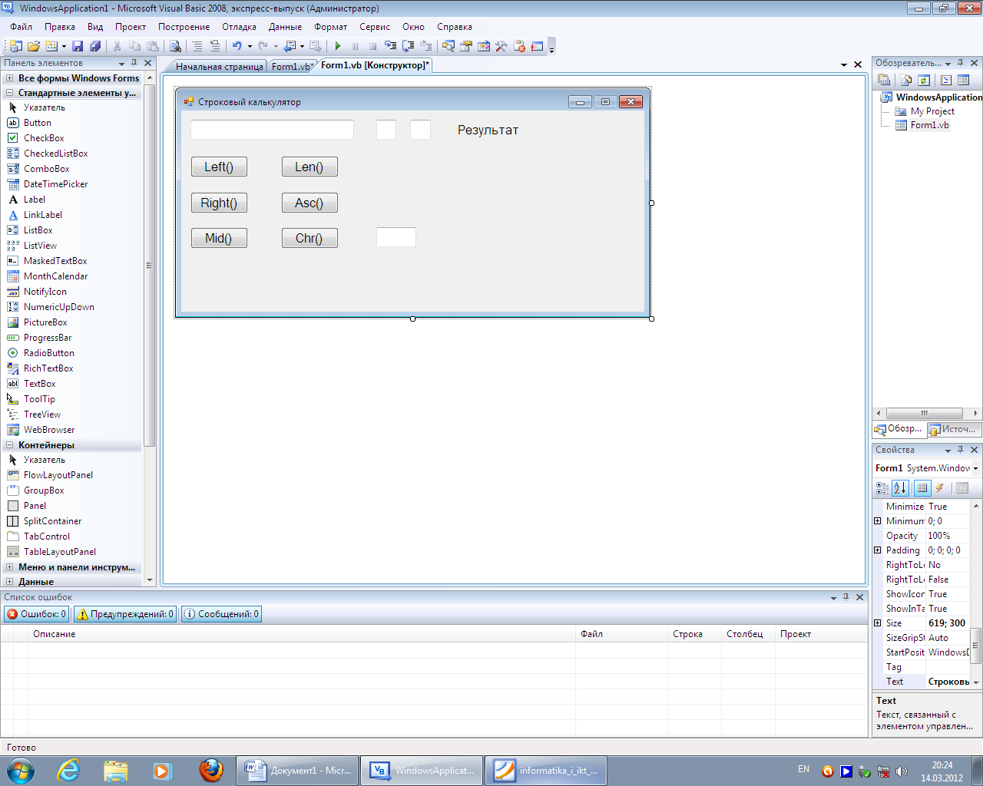
Task: Toggle auto-hide pin on Error List panel
Action: click(846, 597)
